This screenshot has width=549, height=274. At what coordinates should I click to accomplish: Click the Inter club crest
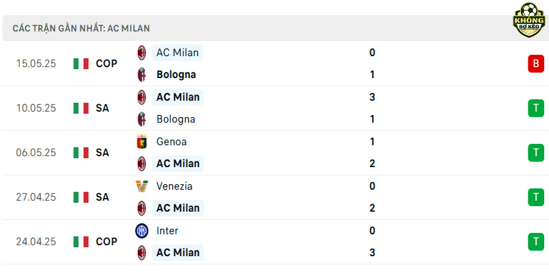tap(142, 231)
